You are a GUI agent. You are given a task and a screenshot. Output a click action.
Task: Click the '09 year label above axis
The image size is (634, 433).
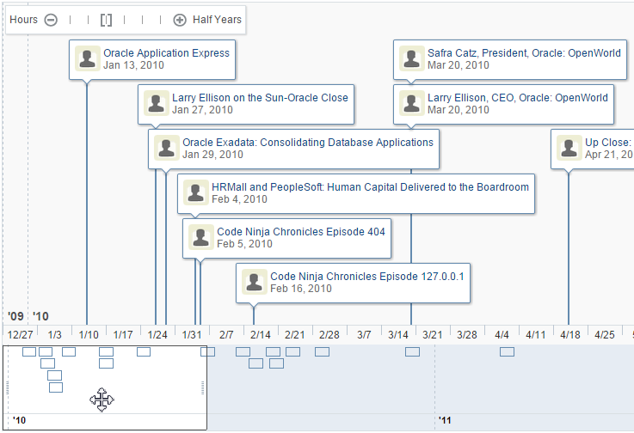[x=15, y=316]
